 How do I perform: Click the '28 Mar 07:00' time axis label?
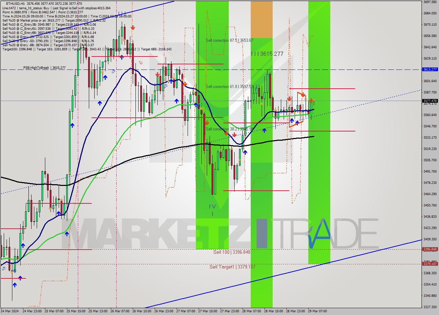[x=251, y=311]
